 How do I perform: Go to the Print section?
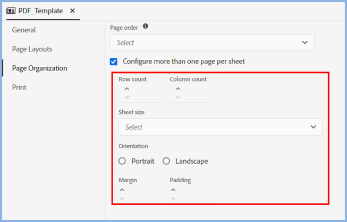pos(19,87)
